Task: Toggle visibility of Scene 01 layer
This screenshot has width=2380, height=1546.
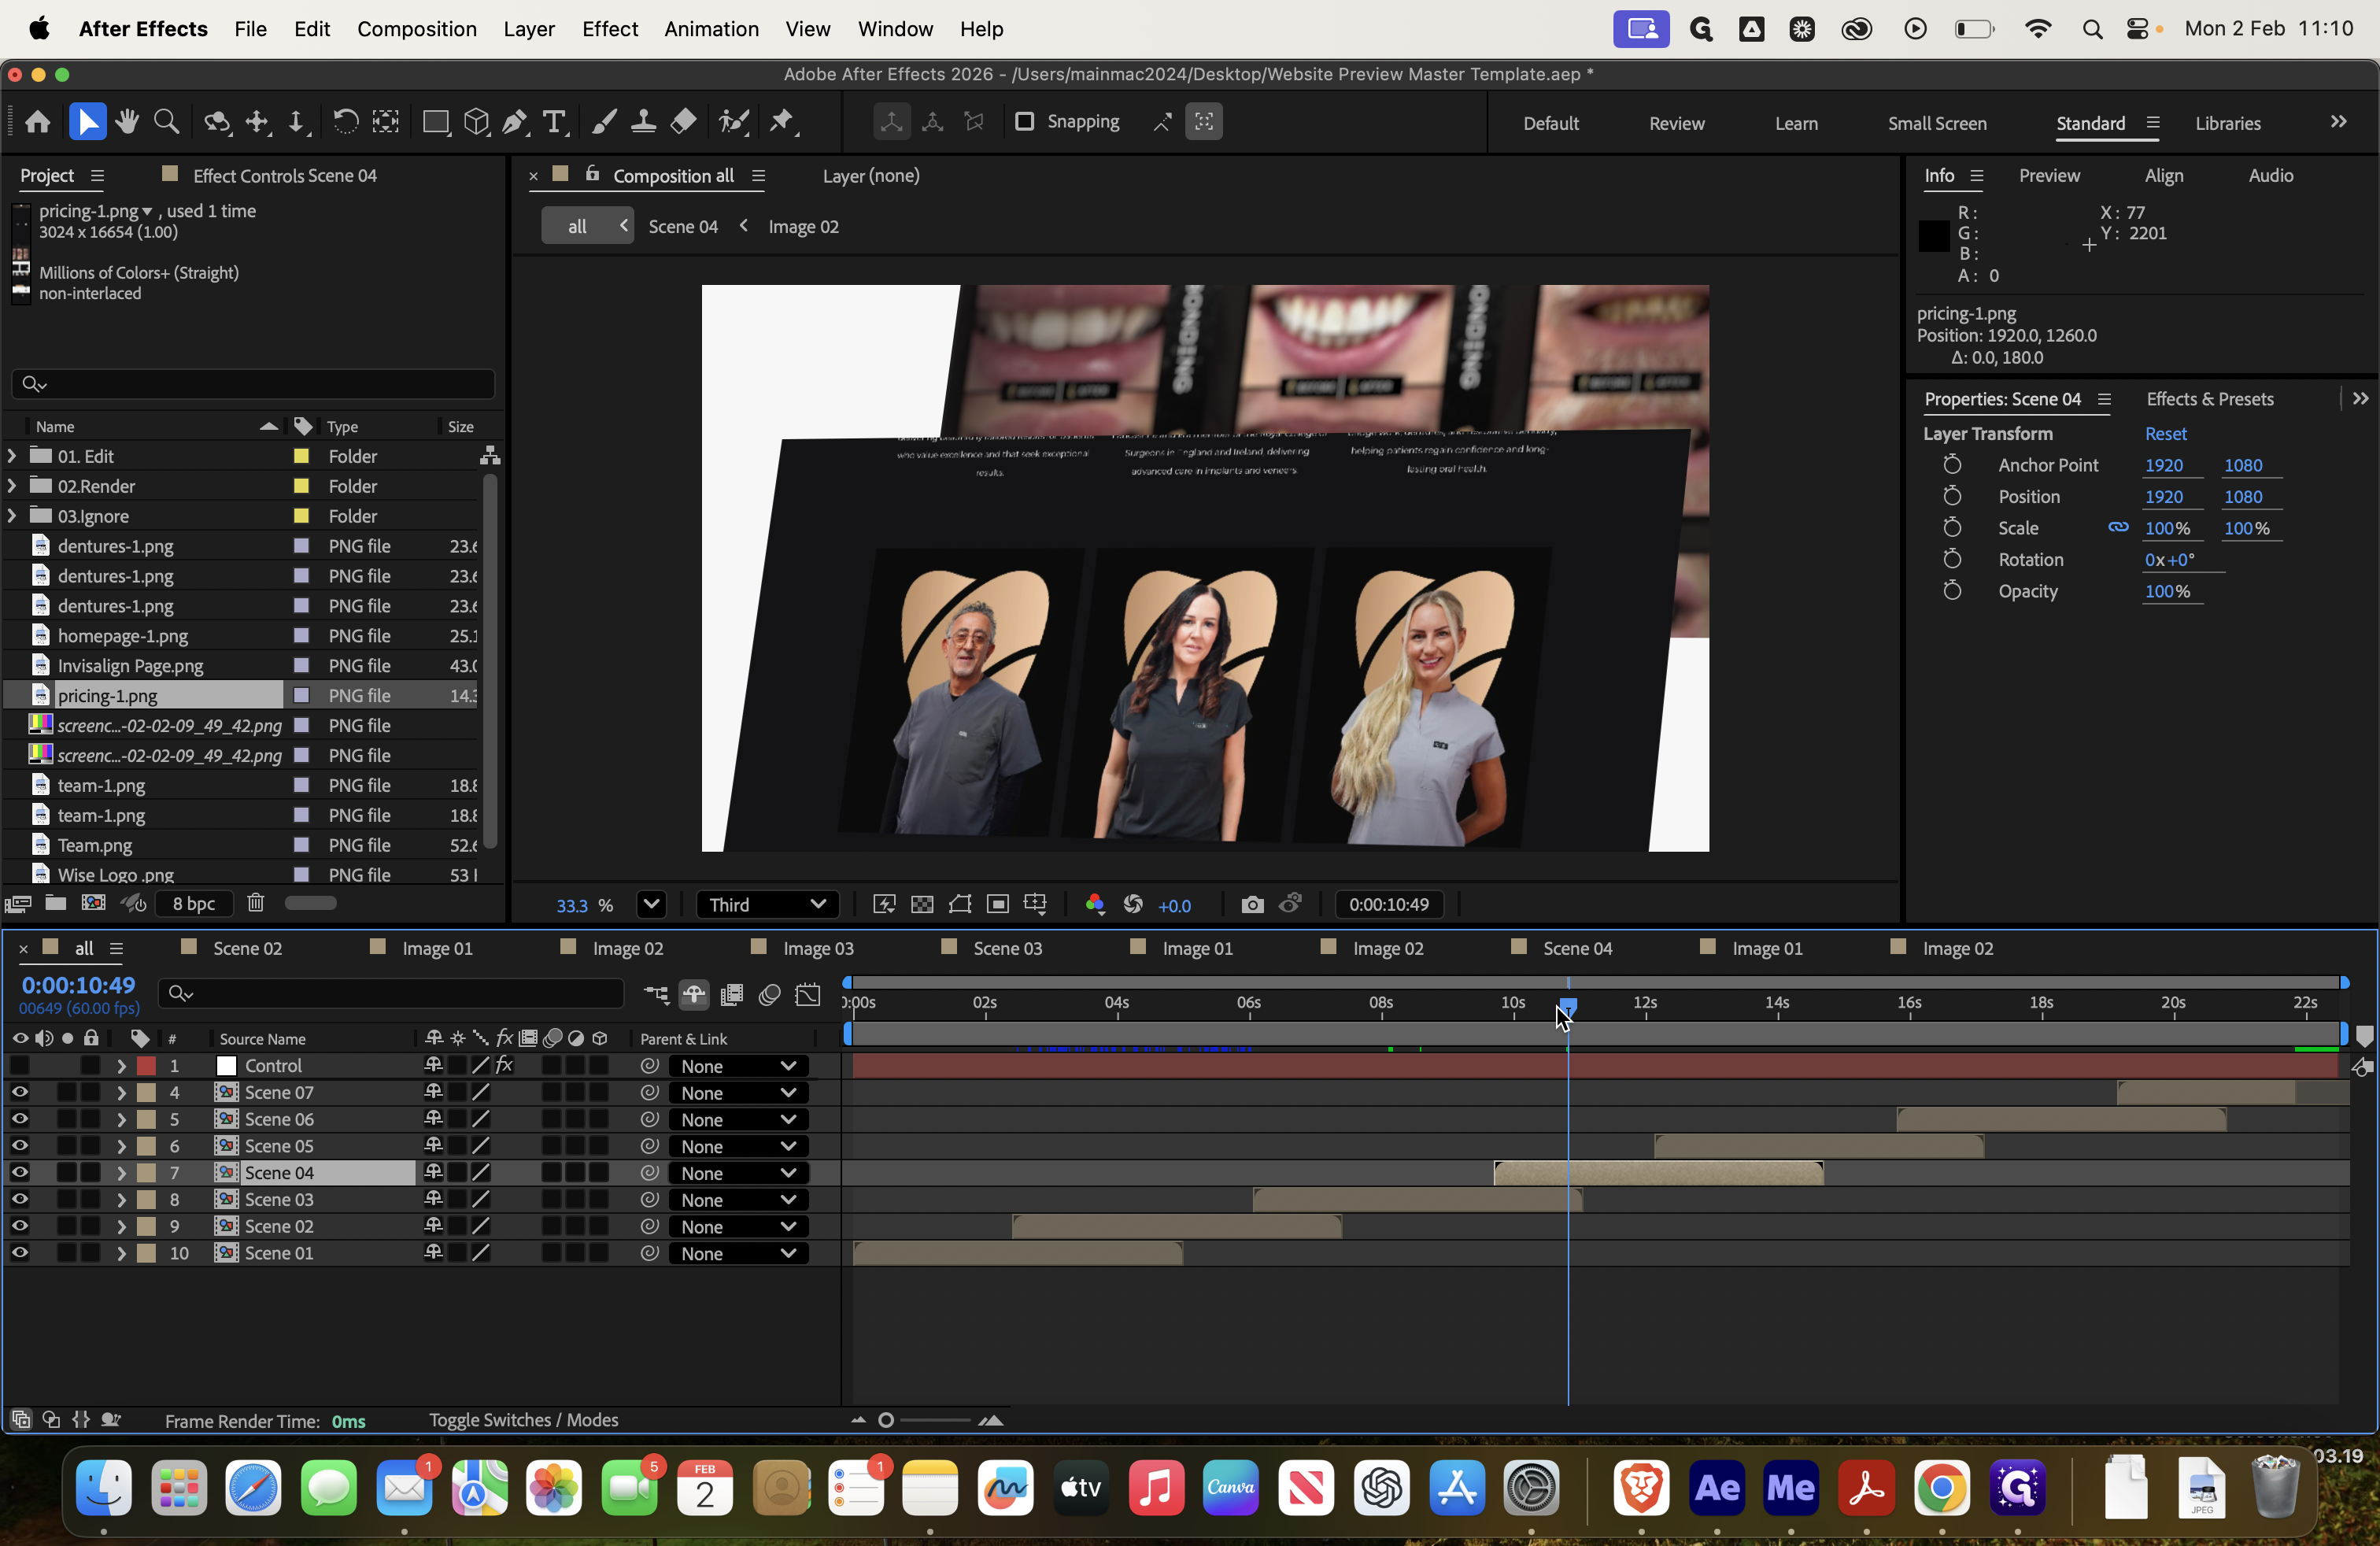Action: pyautogui.click(x=19, y=1253)
